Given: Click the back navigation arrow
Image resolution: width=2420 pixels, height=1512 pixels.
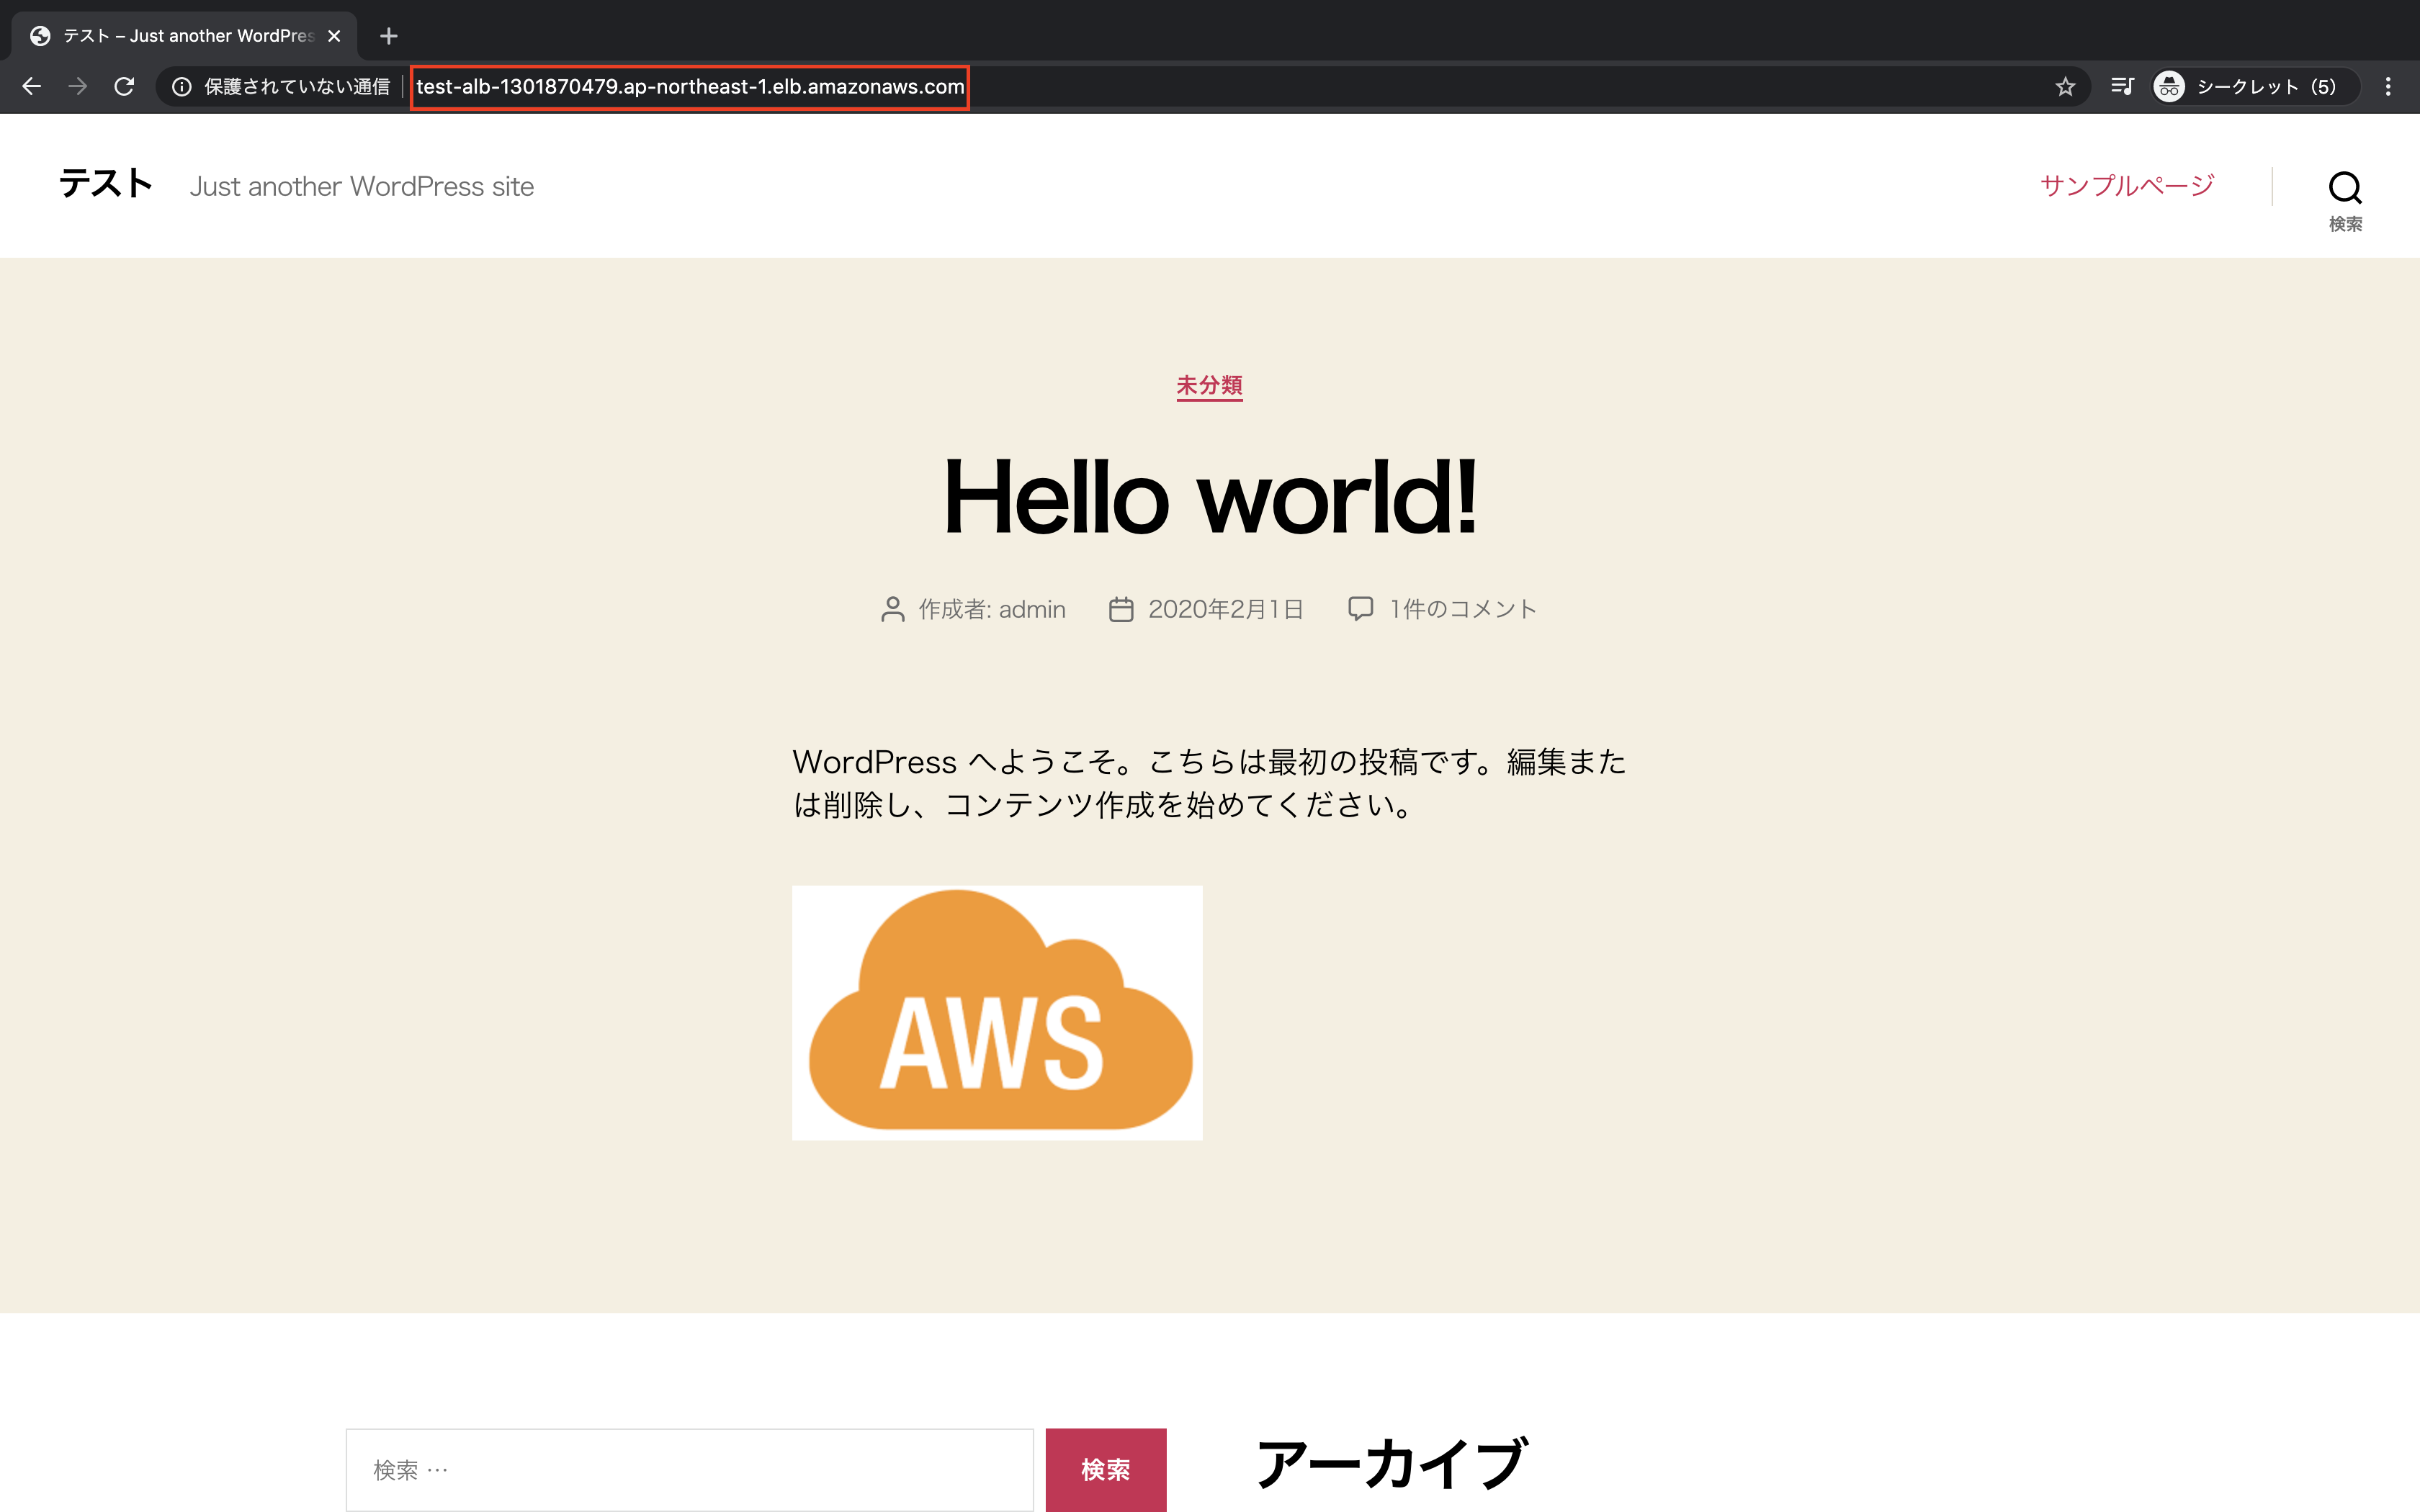Looking at the screenshot, I should [31, 86].
